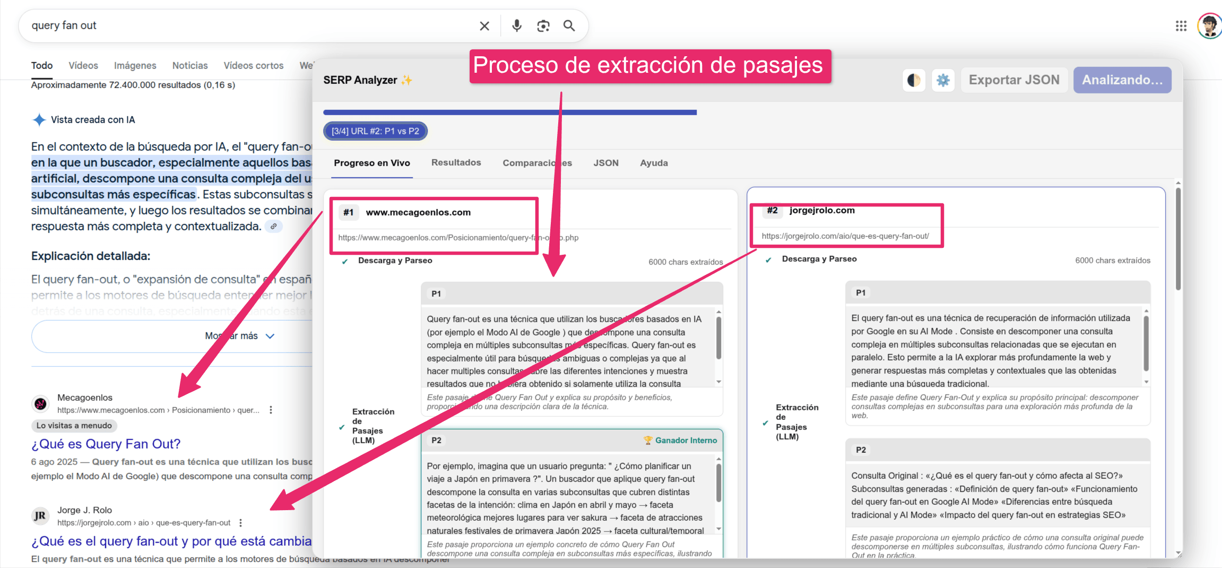
Task: Clear the search box with X icon
Action: pos(484,26)
